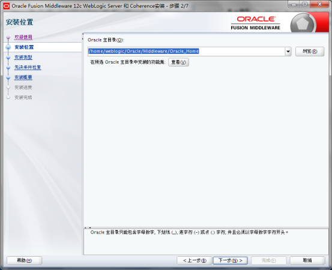Click the 先决条件检查 step bullet icon

(x=8, y=67)
